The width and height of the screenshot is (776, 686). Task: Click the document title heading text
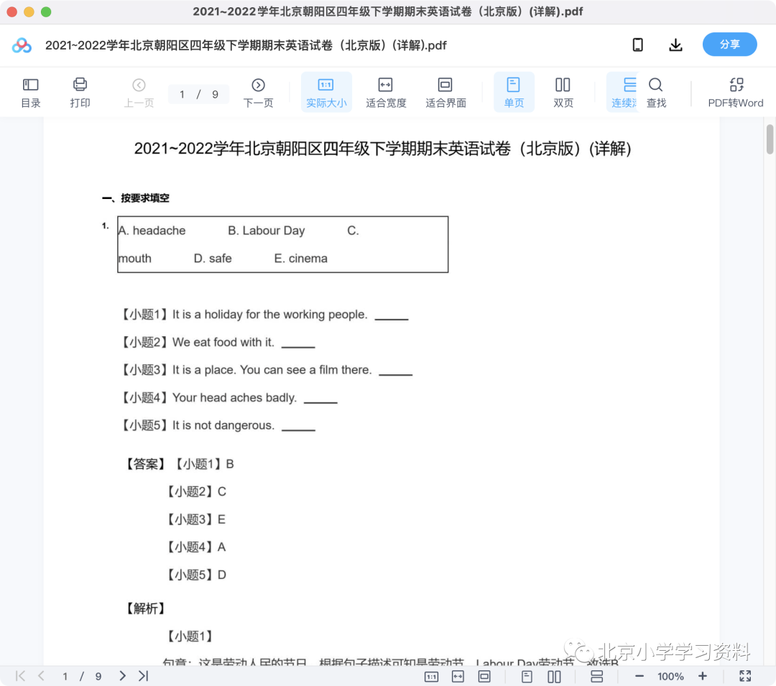[382, 149]
